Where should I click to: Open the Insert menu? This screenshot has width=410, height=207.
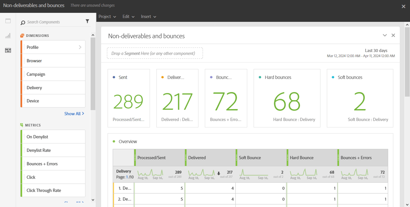pos(148,16)
